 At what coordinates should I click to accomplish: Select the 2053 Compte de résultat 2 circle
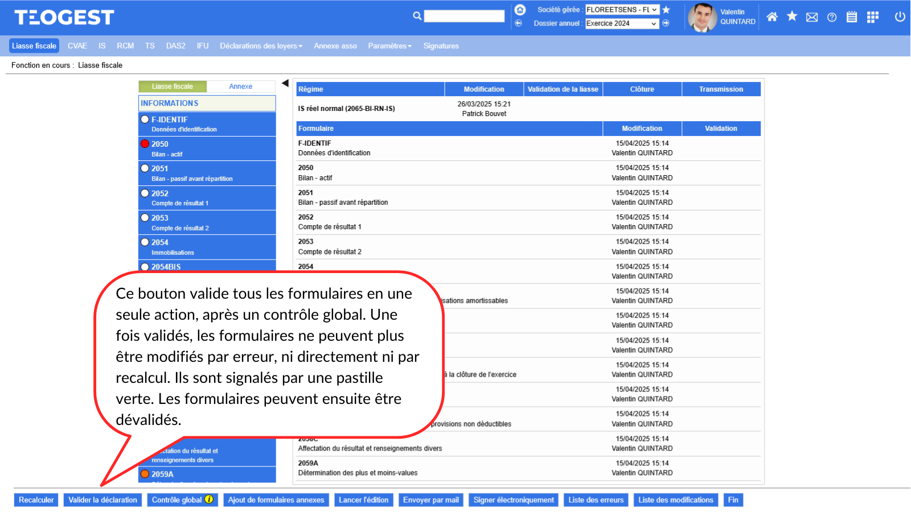click(145, 218)
